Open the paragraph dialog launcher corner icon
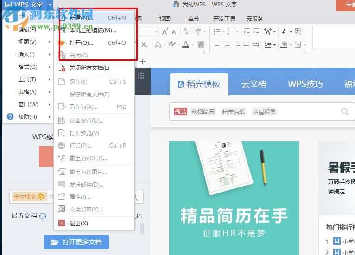The height and width of the screenshot is (255, 355). coord(305,52)
